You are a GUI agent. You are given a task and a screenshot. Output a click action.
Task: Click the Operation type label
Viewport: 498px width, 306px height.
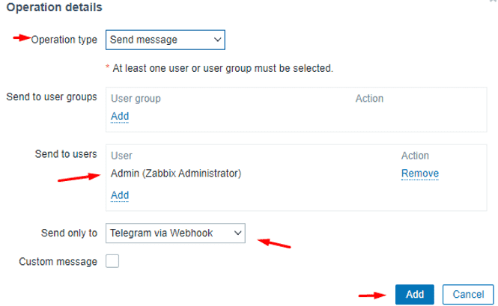[x=64, y=40]
